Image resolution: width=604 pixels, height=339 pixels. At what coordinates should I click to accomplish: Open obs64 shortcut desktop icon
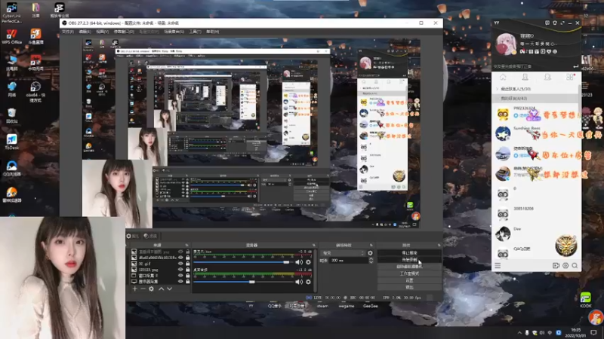tap(35, 91)
